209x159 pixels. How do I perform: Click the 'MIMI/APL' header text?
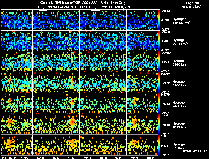[x=123, y=7]
